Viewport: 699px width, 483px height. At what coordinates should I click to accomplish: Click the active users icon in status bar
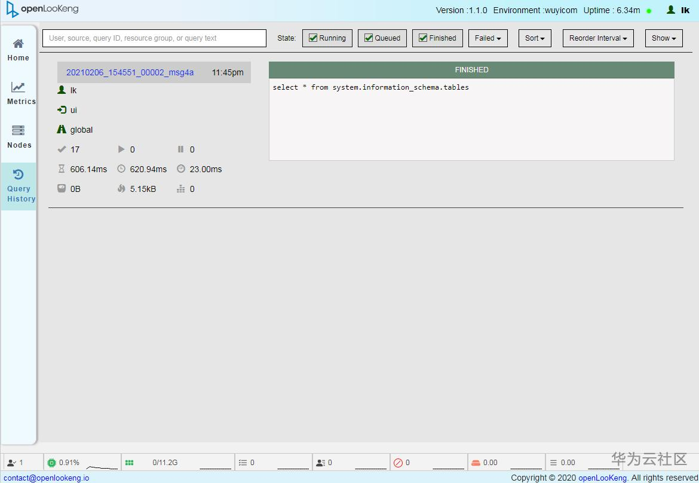[x=11, y=463]
